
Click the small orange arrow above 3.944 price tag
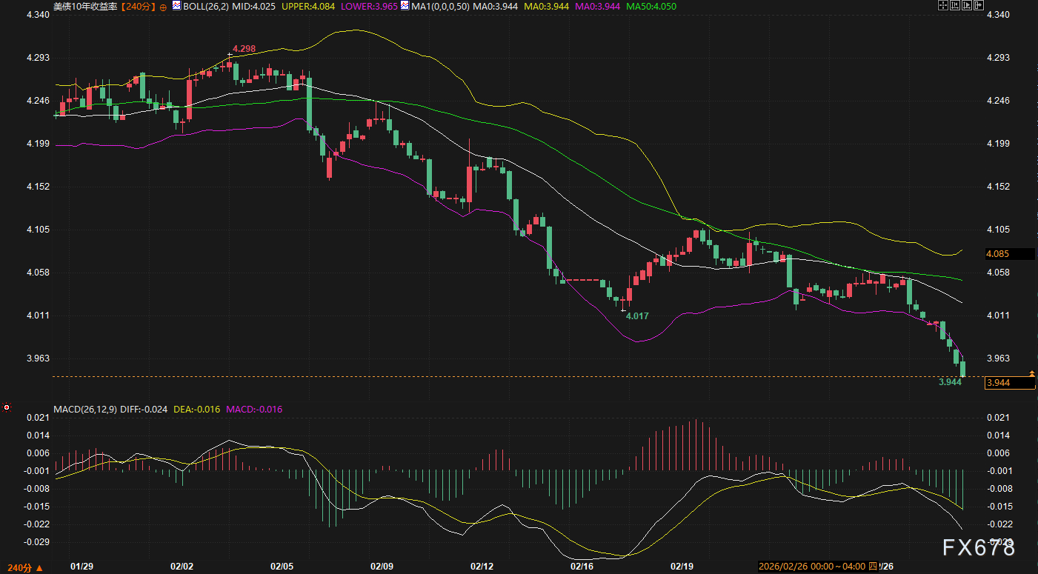point(1032,372)
